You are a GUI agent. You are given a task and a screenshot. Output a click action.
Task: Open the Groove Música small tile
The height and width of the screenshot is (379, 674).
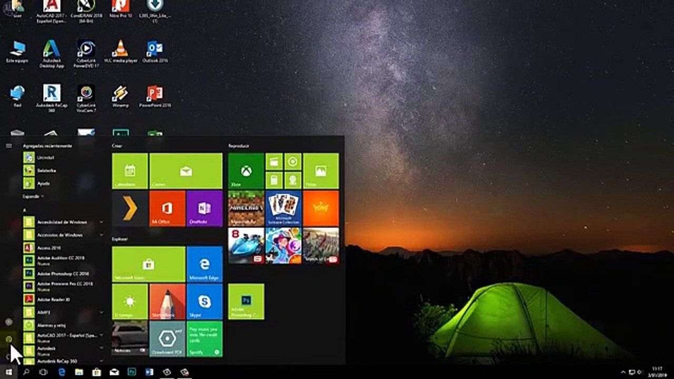293,162
